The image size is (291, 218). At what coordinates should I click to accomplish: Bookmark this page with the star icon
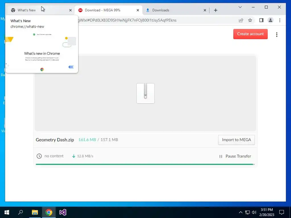click(x=250, y=20)
